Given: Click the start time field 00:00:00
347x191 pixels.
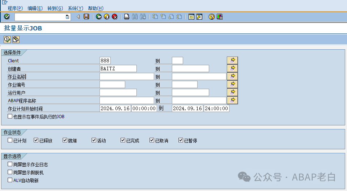Looking at the screenshot, I should [144, 108].
